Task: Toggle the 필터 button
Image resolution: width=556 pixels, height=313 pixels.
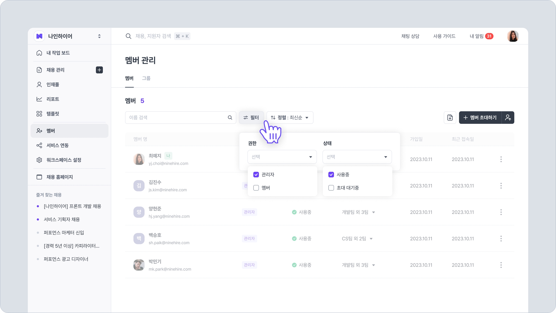Action: 251,118
